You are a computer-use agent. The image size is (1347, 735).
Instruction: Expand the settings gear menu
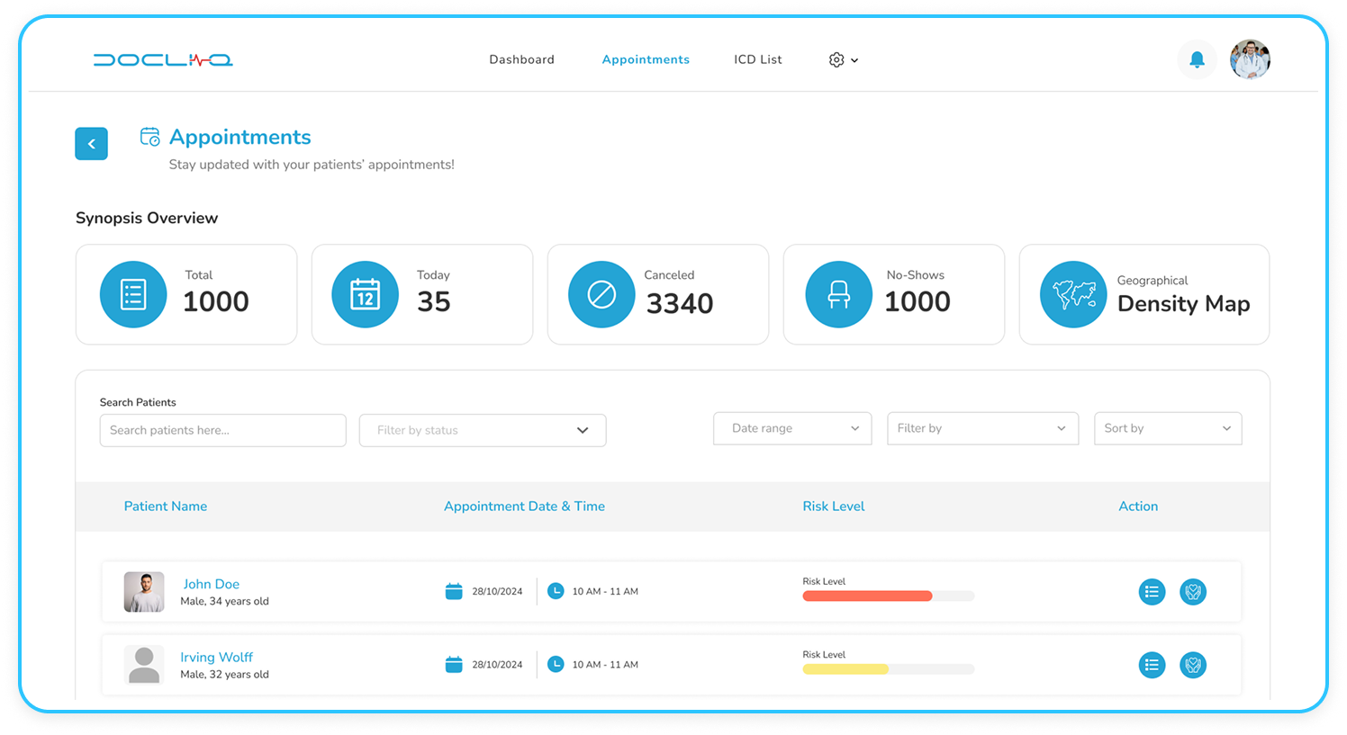[x=843, y=59]
